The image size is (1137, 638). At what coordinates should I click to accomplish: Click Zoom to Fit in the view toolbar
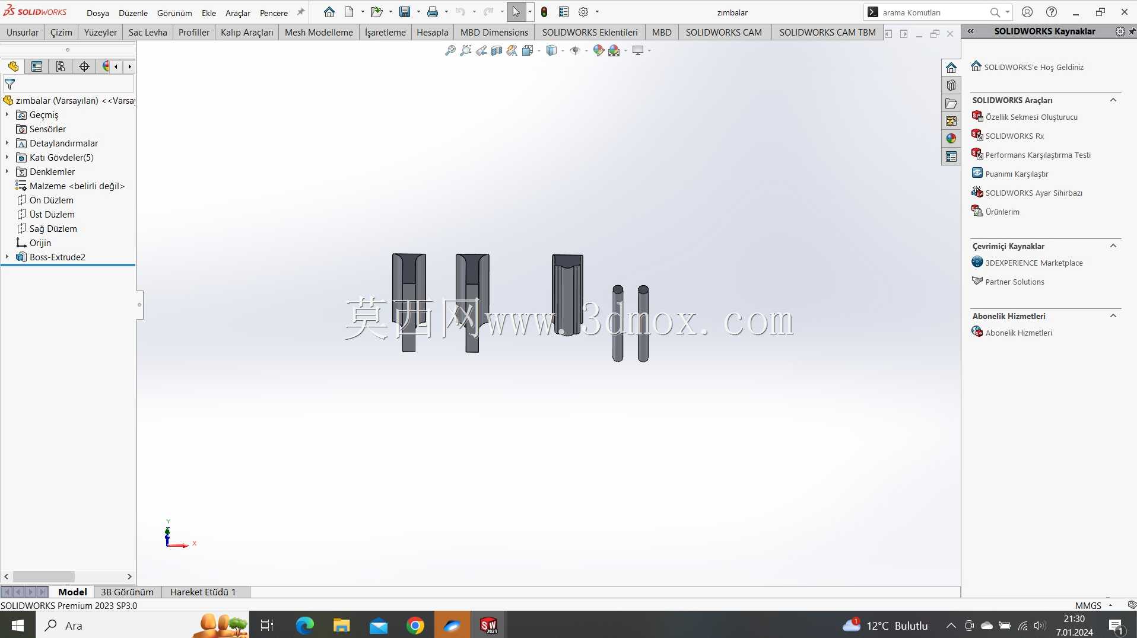pos(450,50)
